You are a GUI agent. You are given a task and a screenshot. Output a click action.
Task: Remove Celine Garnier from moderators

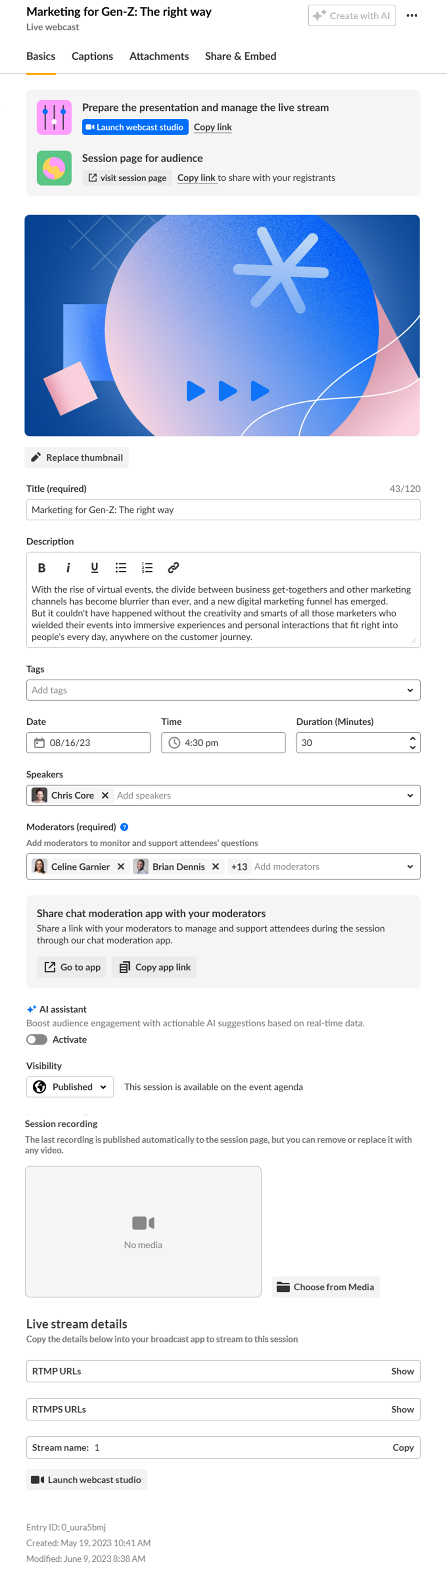click(121, 866)
